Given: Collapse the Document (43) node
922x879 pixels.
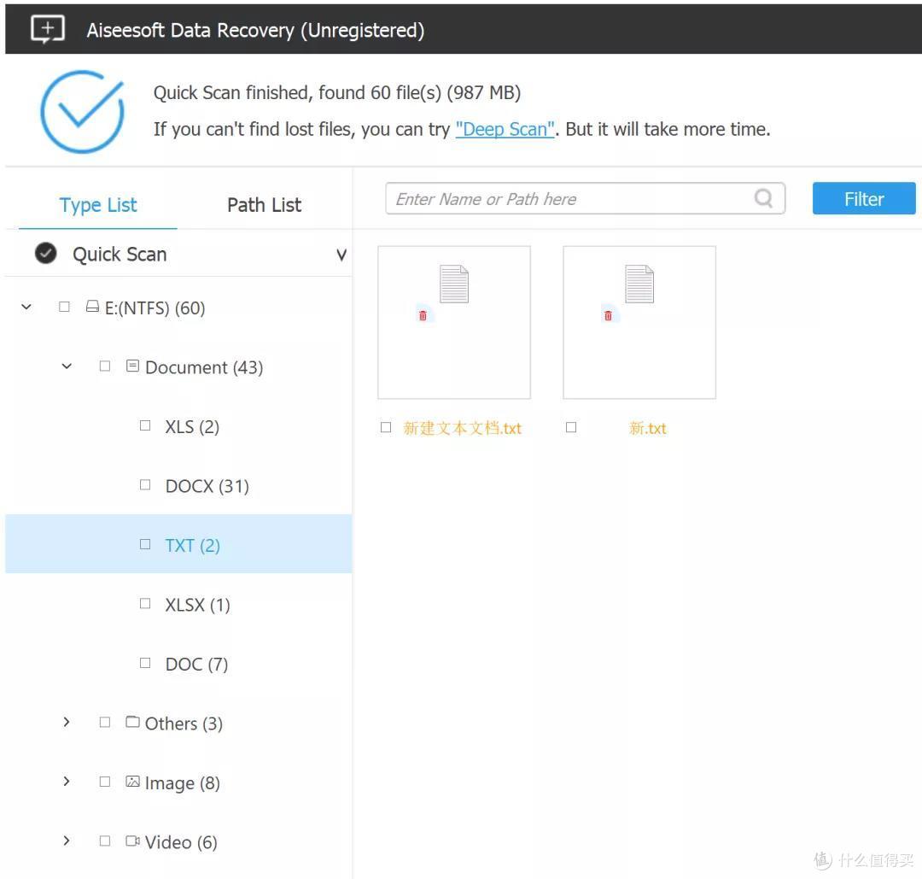Looking at the screenshot, I should pos(67,366).
